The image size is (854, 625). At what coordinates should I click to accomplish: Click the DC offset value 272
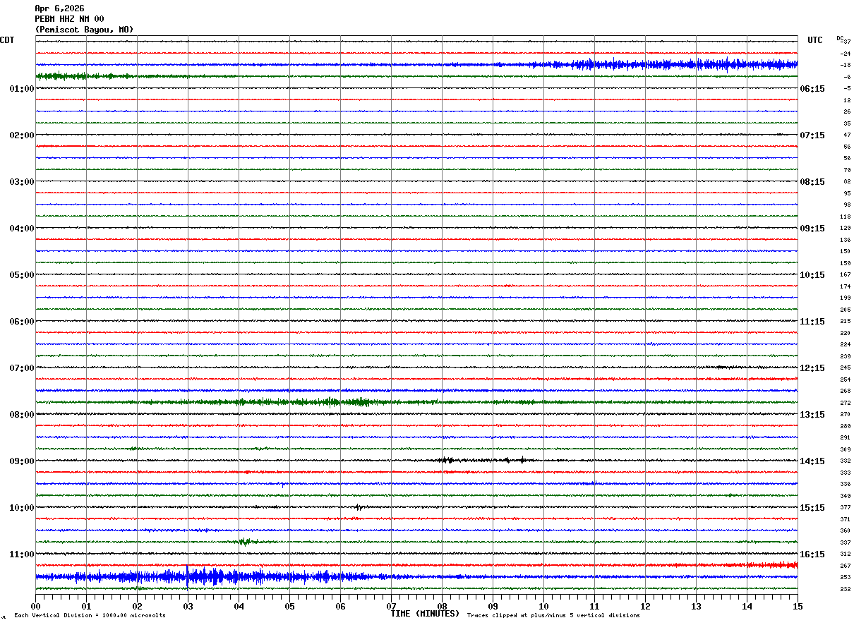coord(845,403)
